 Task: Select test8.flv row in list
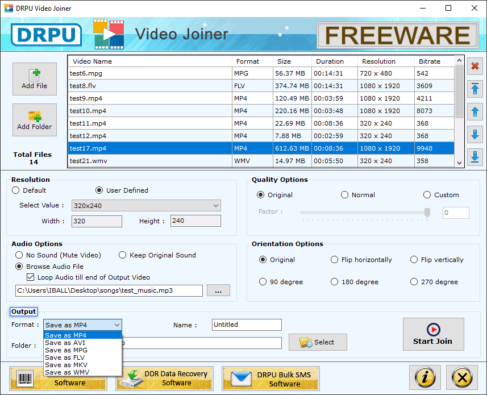tap(261, 86)
